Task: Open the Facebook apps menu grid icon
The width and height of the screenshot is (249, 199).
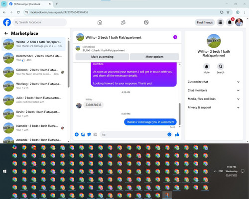Action: pyautogui.click(x=220, y=22)
